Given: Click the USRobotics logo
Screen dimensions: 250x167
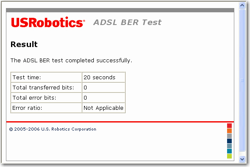Looking at the screenshot, I should tap(48, 22).
